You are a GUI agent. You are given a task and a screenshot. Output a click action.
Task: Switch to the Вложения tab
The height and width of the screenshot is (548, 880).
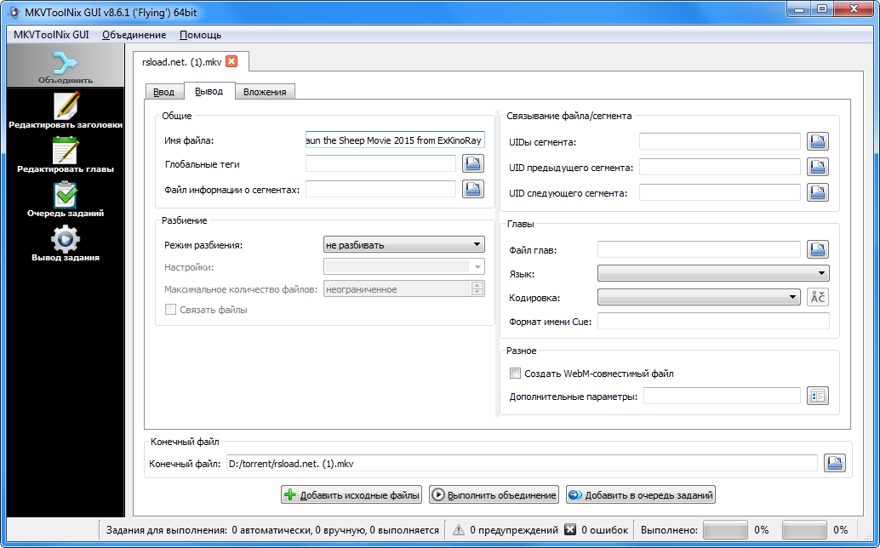click(265, 92)
